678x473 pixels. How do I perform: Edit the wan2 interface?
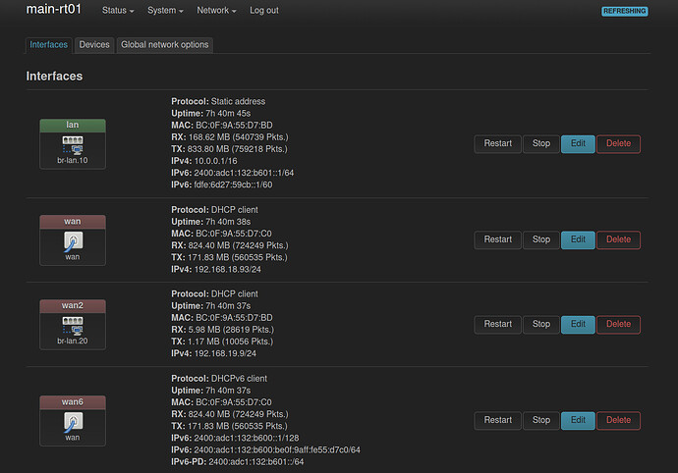click(578, 324)
